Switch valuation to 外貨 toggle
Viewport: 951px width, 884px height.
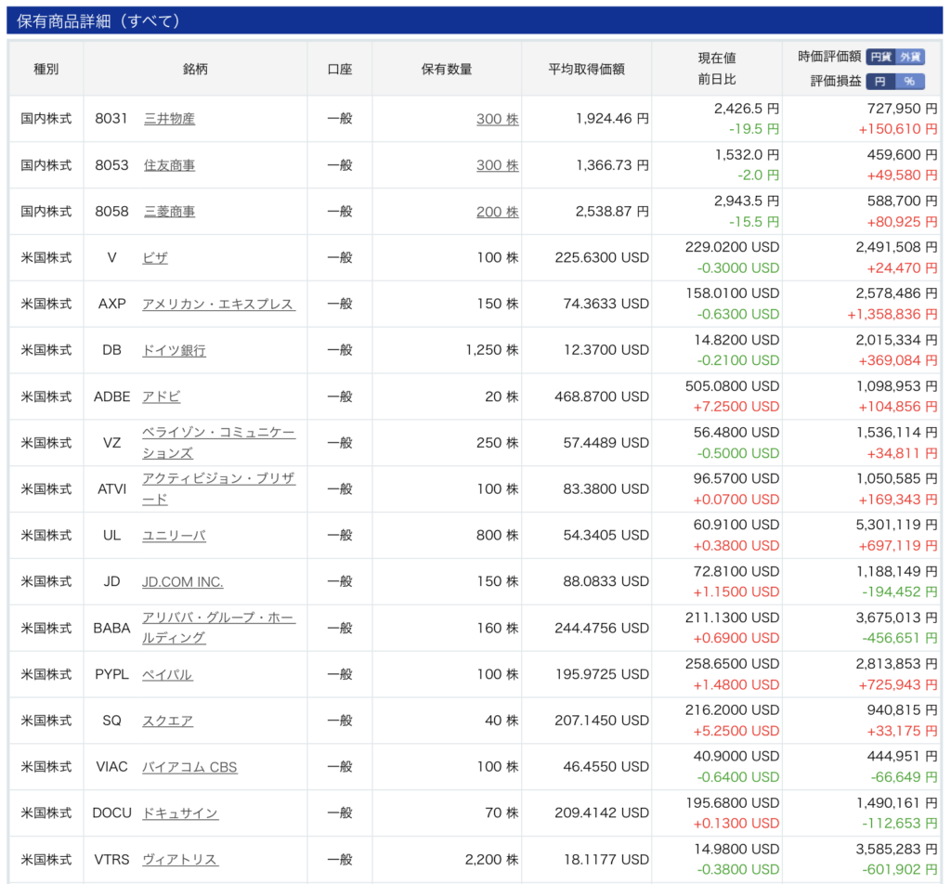click(x=910, y=57)
